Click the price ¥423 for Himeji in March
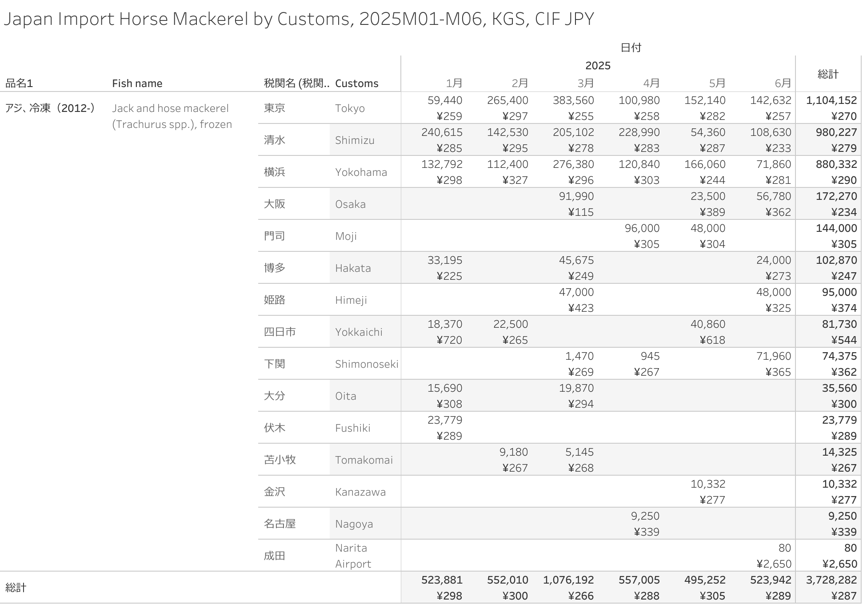This screenshot has width=863, height=604. point(581,308)
